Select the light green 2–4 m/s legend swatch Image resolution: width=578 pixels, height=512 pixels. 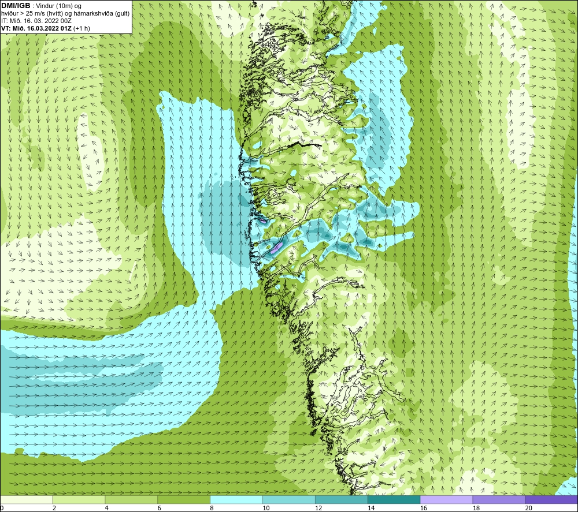pos(79,499)
